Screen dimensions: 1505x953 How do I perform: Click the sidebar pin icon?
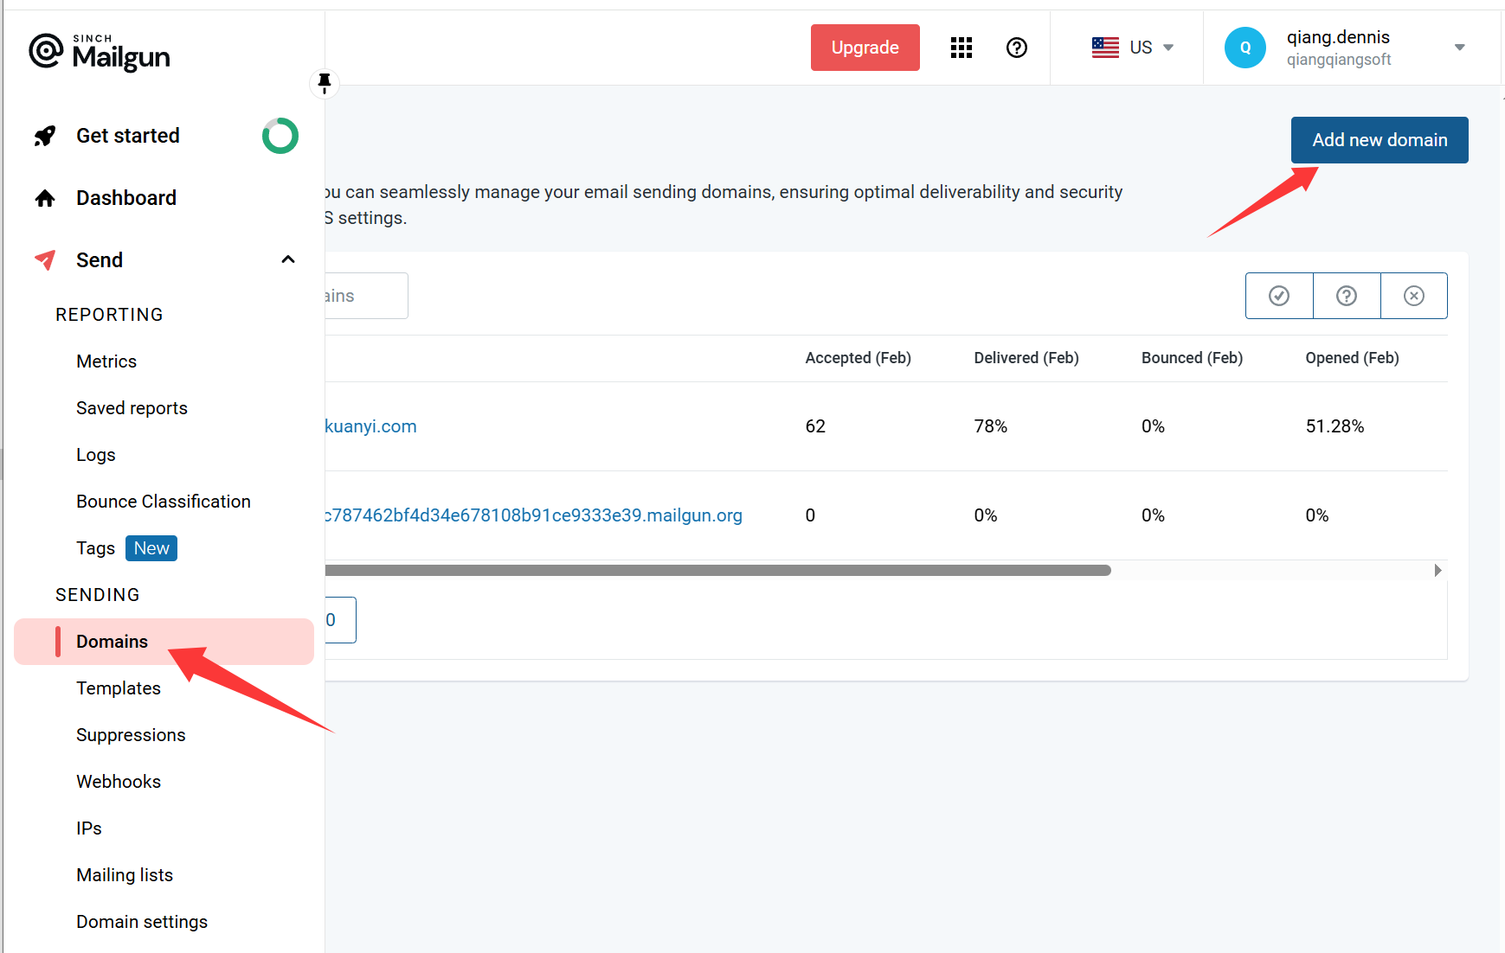(x=325, y=83)
